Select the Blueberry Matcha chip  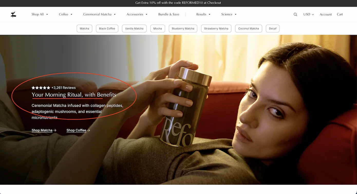click(x=183, y=29)
